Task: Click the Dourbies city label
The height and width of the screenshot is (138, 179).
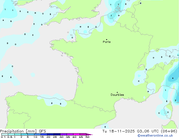Action: (x=117, y=95)
